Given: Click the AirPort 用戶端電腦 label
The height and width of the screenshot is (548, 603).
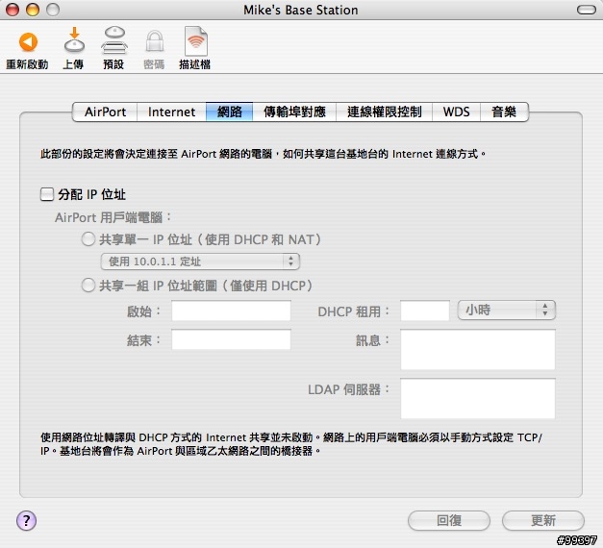Looking at the screenshot, I should [113, 217].
